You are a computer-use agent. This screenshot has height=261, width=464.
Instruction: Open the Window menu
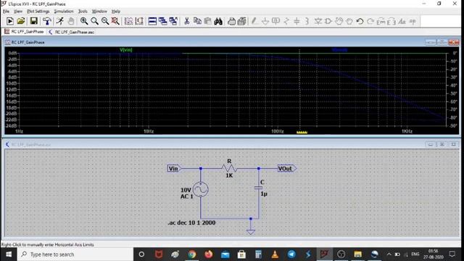point(99,12)
